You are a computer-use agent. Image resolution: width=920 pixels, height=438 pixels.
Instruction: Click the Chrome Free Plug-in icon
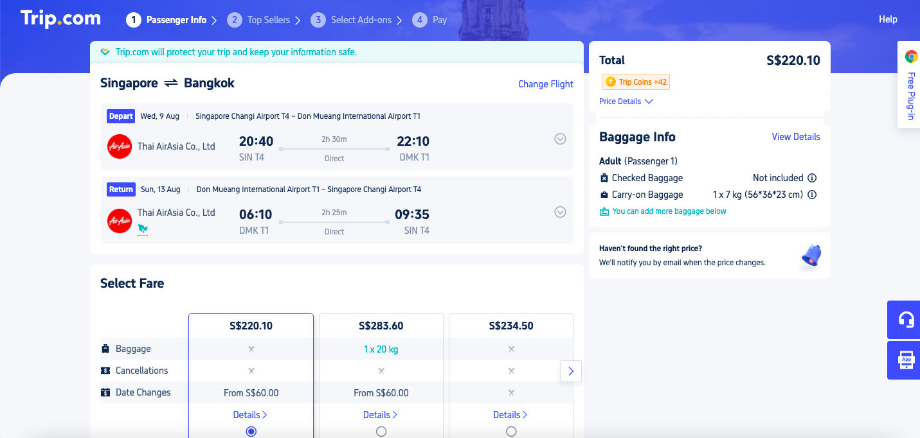pos(911,57)
